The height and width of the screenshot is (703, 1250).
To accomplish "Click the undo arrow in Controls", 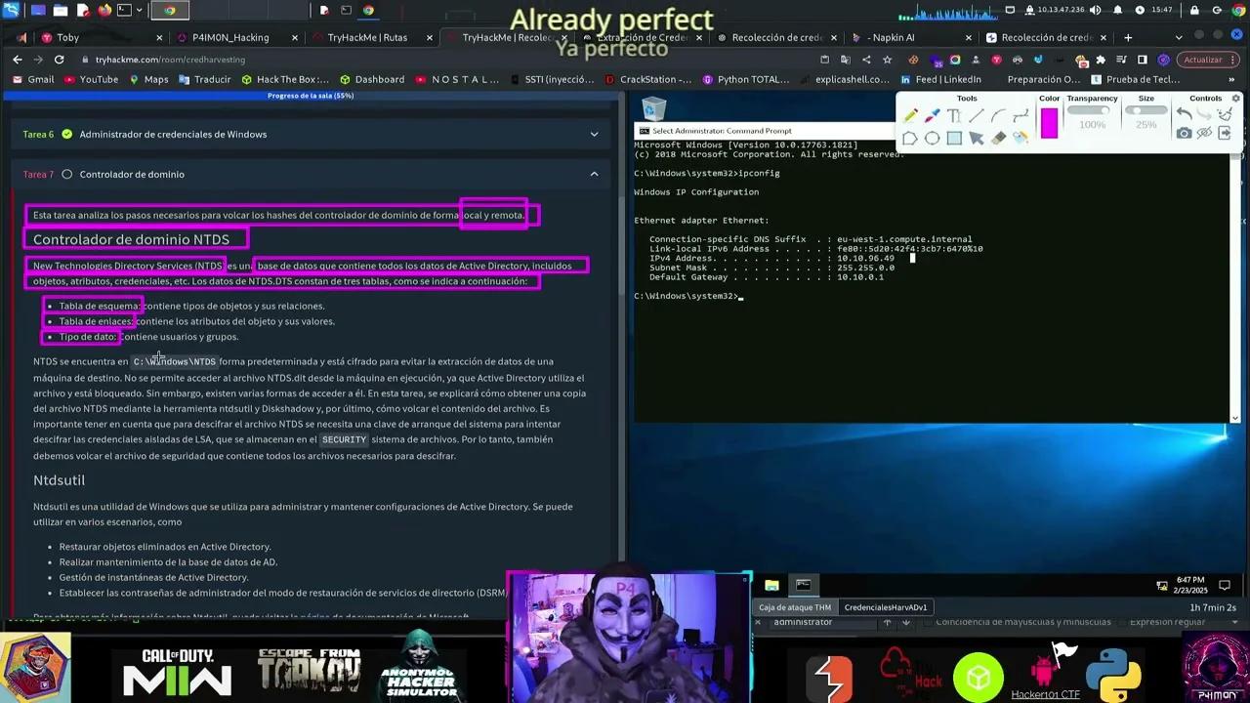I will [x=1184, y=114].
